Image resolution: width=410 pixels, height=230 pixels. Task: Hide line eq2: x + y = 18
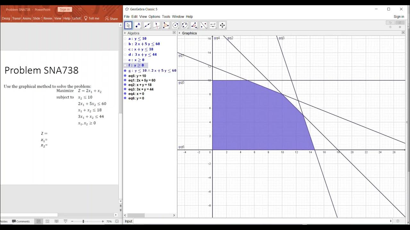(x=125, y=85)
